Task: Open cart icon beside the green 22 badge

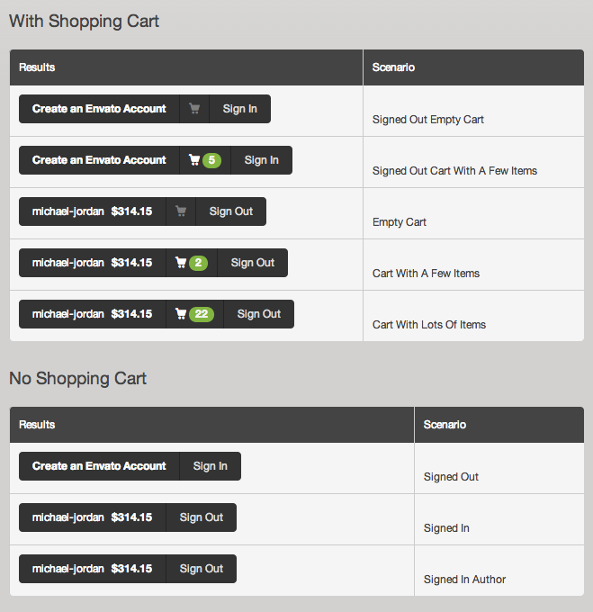Action: click(x=181, y=314)
